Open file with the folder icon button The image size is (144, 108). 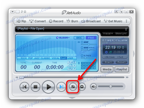click(x=73, y=86)
